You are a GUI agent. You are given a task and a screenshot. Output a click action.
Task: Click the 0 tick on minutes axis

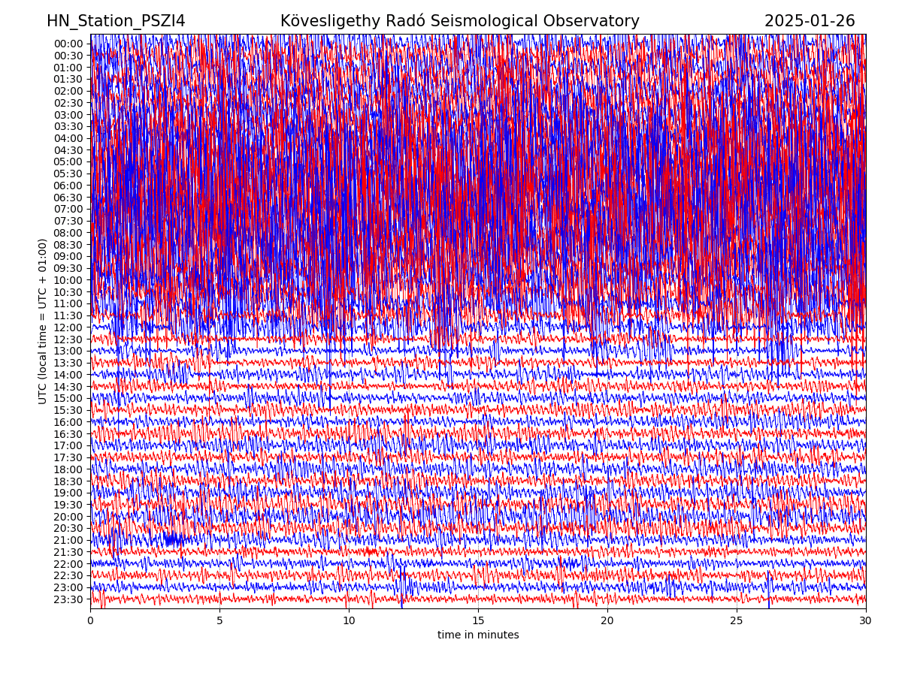(91, 621)
